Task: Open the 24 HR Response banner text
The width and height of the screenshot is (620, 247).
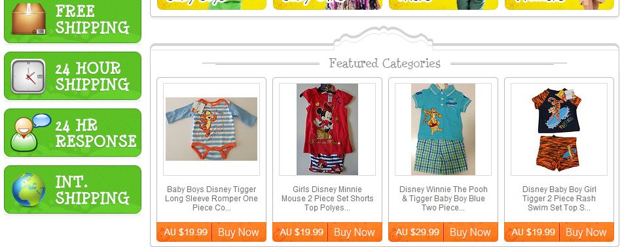Action: coord(96,133)
